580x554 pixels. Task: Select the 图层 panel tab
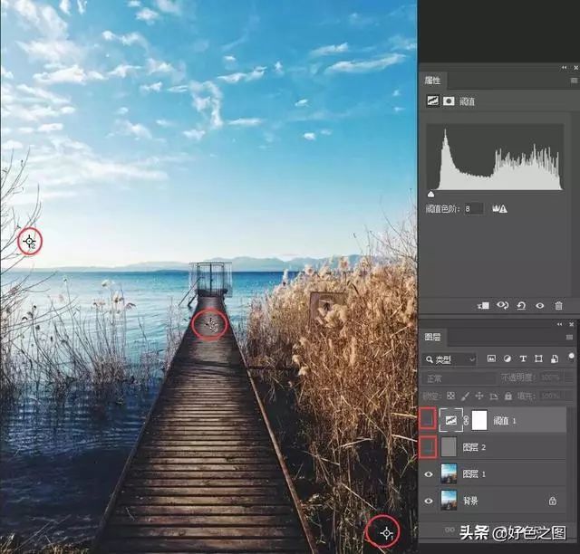point(433,338)
